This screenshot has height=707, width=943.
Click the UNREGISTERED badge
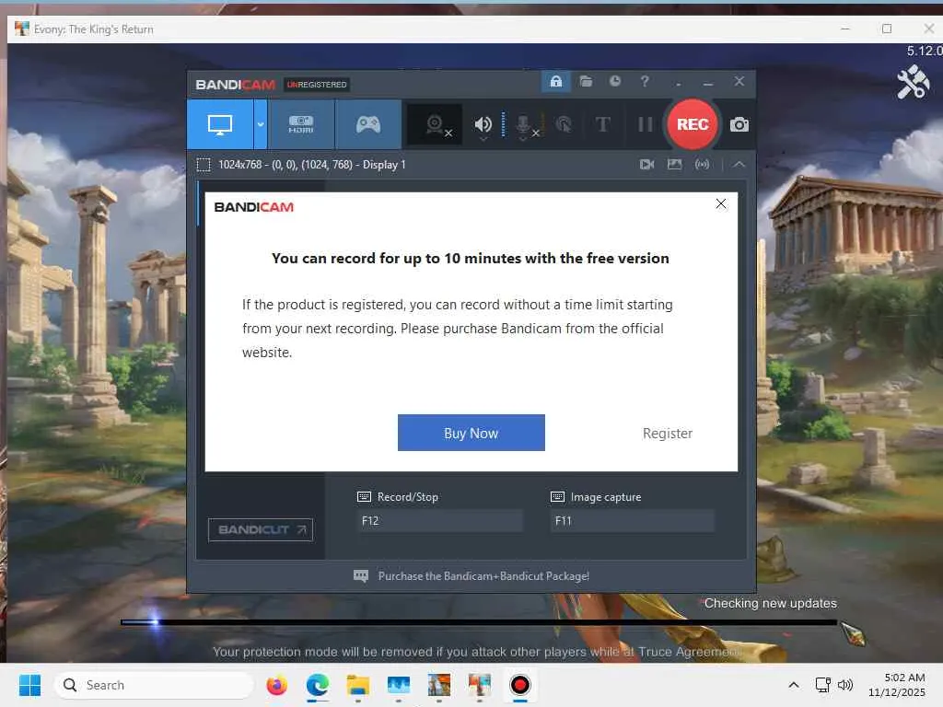(x=317, y=85)
